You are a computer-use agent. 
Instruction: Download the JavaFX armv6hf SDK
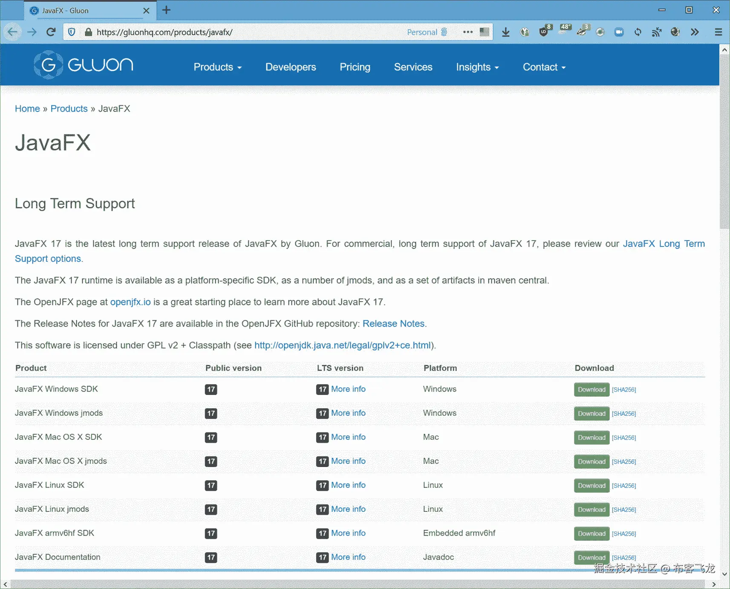pos(592,534)
